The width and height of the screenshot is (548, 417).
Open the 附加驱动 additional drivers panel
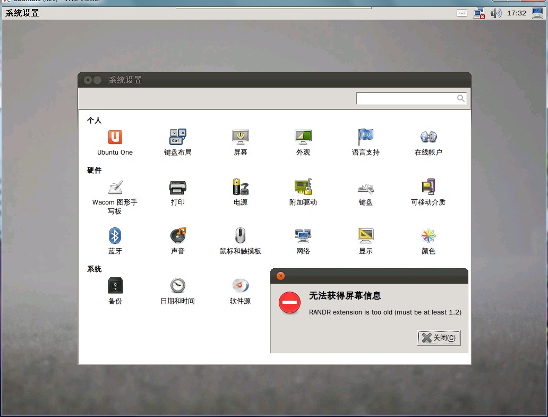[303, 193]
